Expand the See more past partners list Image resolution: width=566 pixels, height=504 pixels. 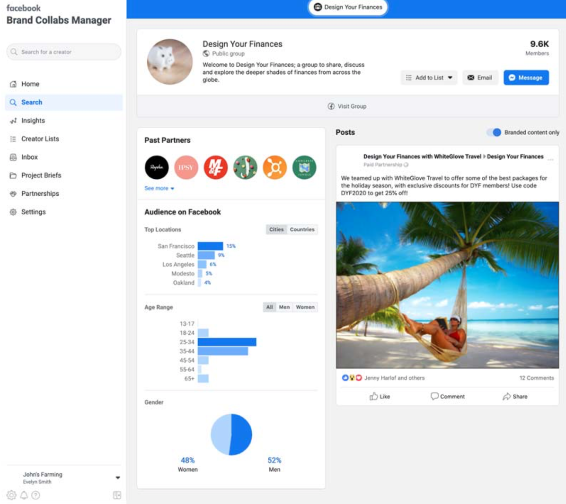(x=156, y=188)
